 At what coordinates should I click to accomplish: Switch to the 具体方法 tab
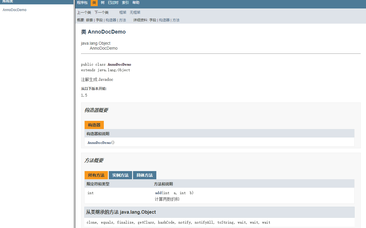click(x=145, y=175)
